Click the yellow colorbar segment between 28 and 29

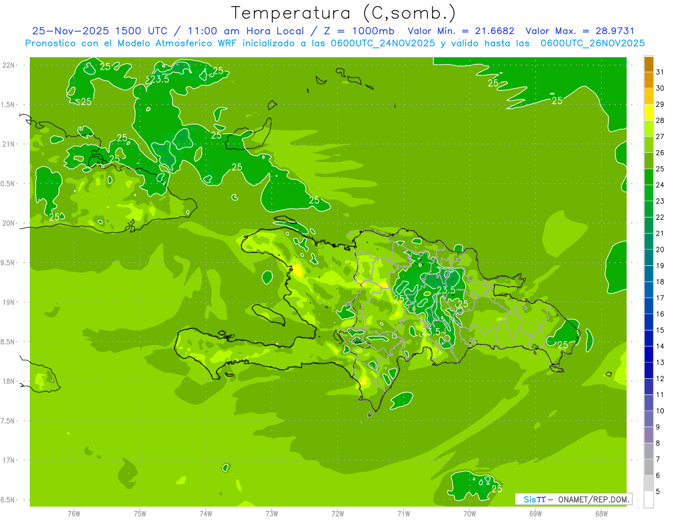(x=649, y=112)
